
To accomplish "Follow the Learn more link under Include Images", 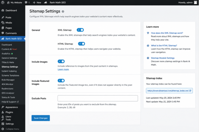I will coord(63,69).
